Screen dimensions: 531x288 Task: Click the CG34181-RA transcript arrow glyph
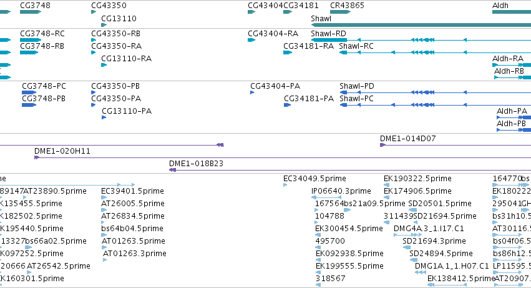click(288, 52)
